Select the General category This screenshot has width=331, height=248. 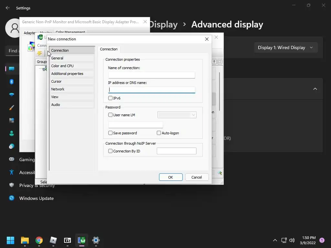(72, 58)
